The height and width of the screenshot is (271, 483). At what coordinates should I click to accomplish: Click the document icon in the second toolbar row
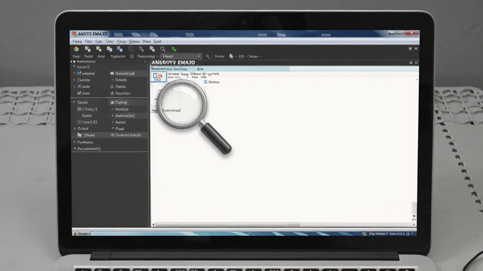tap(231, 56)
